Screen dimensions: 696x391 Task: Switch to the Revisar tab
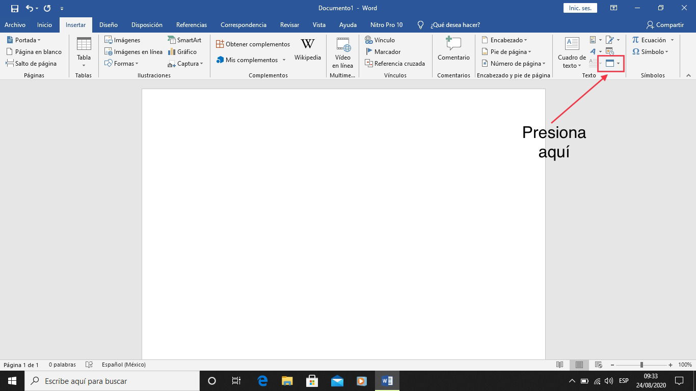click(x=289, y=24)
